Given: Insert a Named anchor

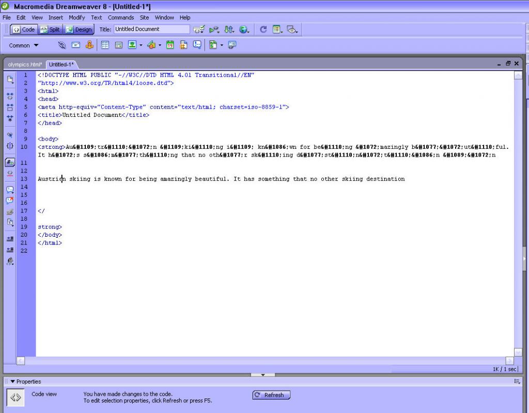Looking at the screenshot, I should (x=89, y=45).
